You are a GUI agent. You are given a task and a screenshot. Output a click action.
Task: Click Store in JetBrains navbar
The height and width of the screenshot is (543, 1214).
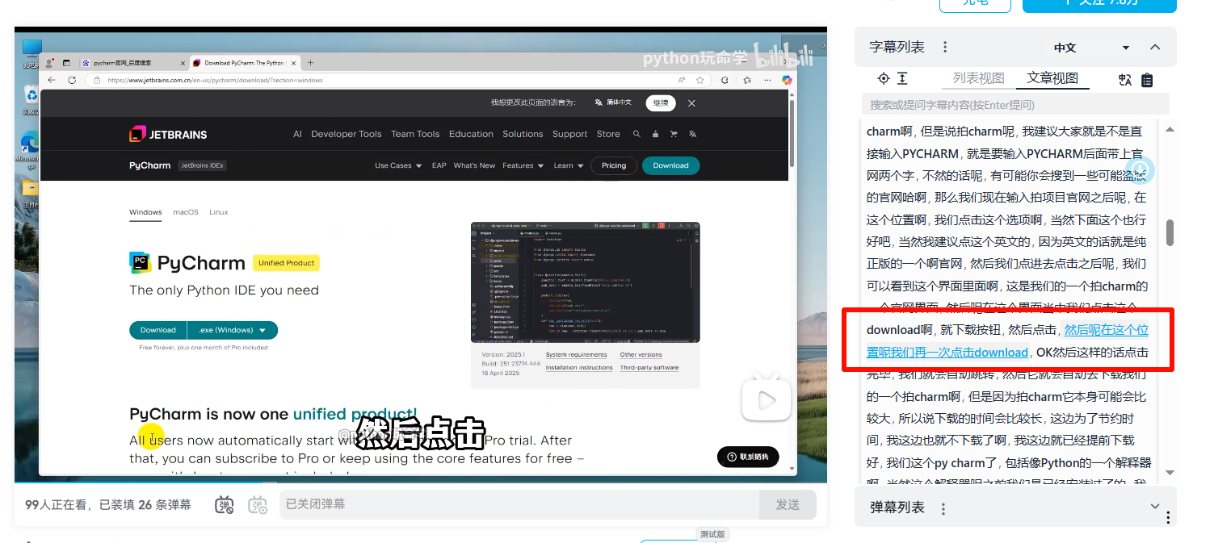click(x=608, y=134)
